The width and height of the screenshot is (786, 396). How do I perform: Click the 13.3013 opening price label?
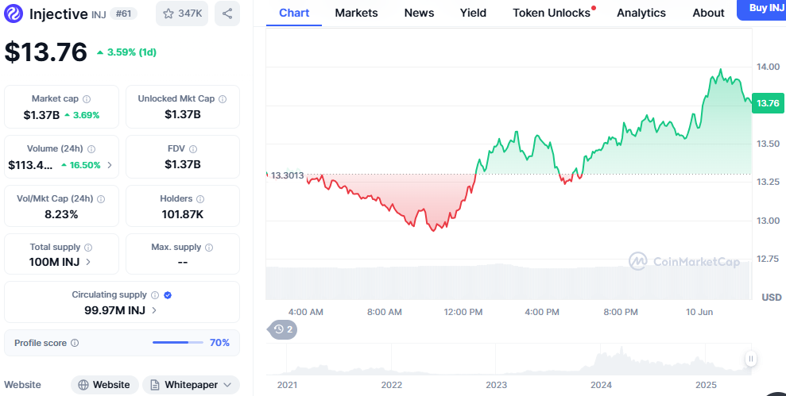click(287, 175)
